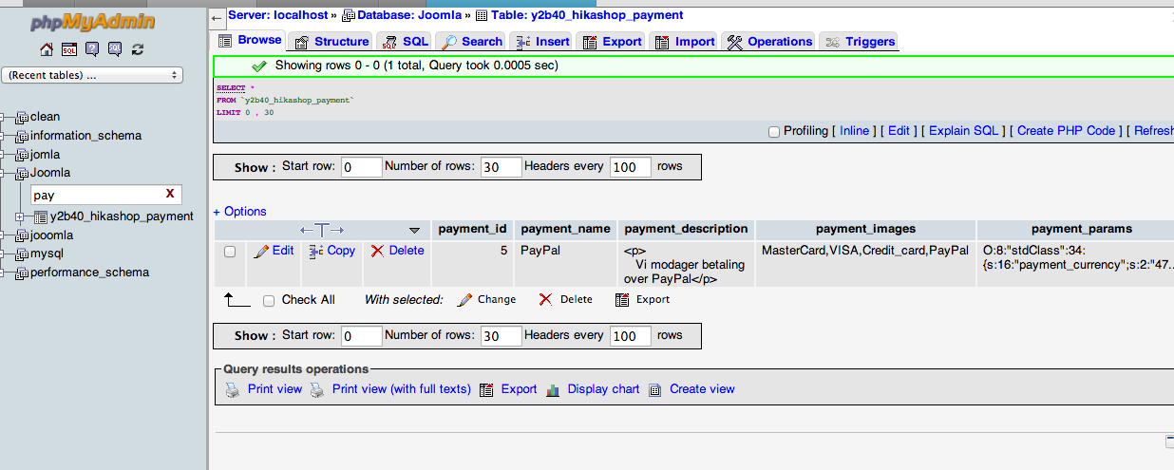Click Create view icon
This screenshot has height=470, width=1174.
[657, 389]
